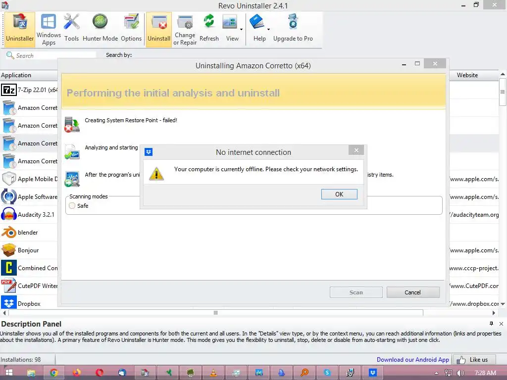
Task: Select the CutePDF Writer entry
Action: (29, 285)
